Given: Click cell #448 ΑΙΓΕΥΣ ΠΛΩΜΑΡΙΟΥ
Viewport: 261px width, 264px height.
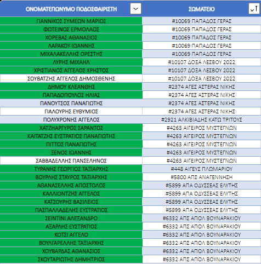Looking at the screenshot, I should (x=202, y=169).
